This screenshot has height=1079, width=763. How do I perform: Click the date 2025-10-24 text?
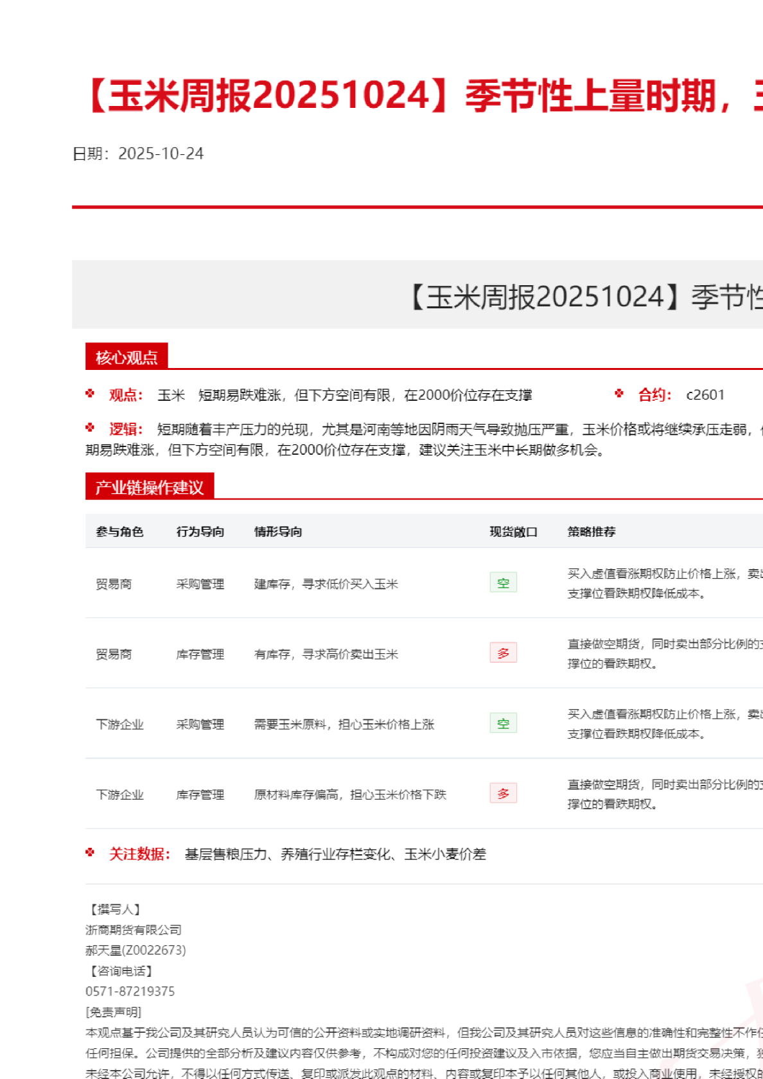161,154
